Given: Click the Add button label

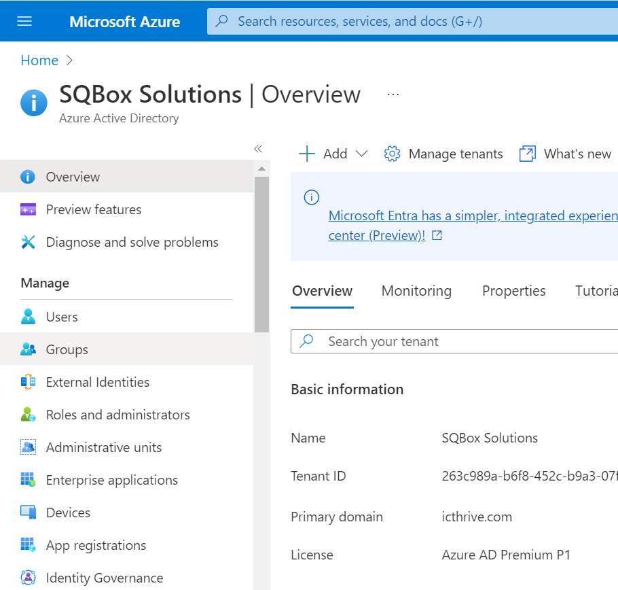Looking at the screenshot, I should [335, 154].
